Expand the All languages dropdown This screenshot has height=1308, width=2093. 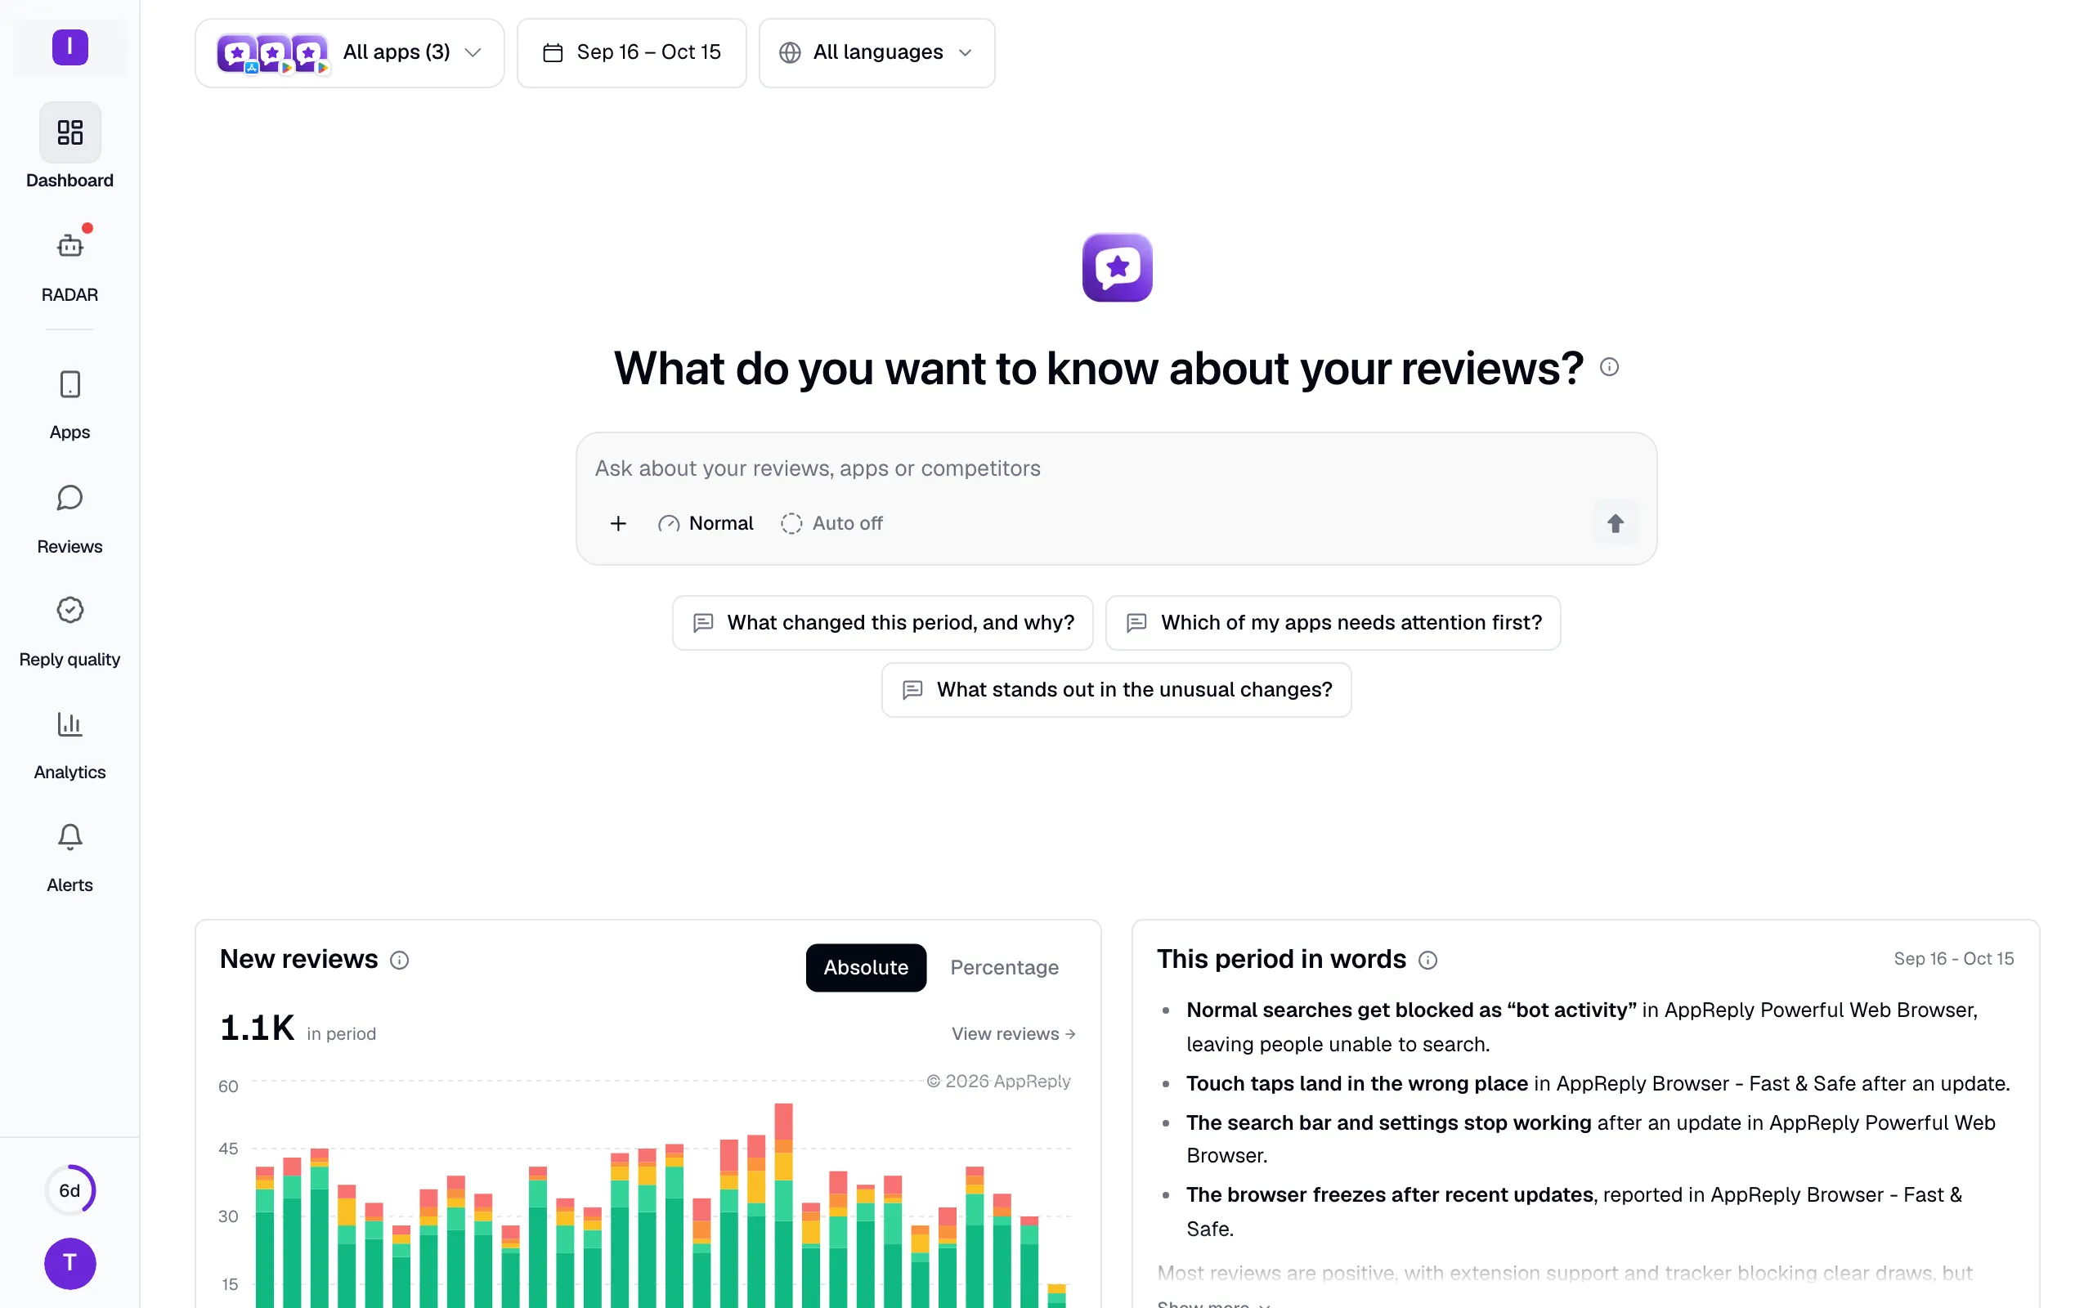tap(877, 53)
